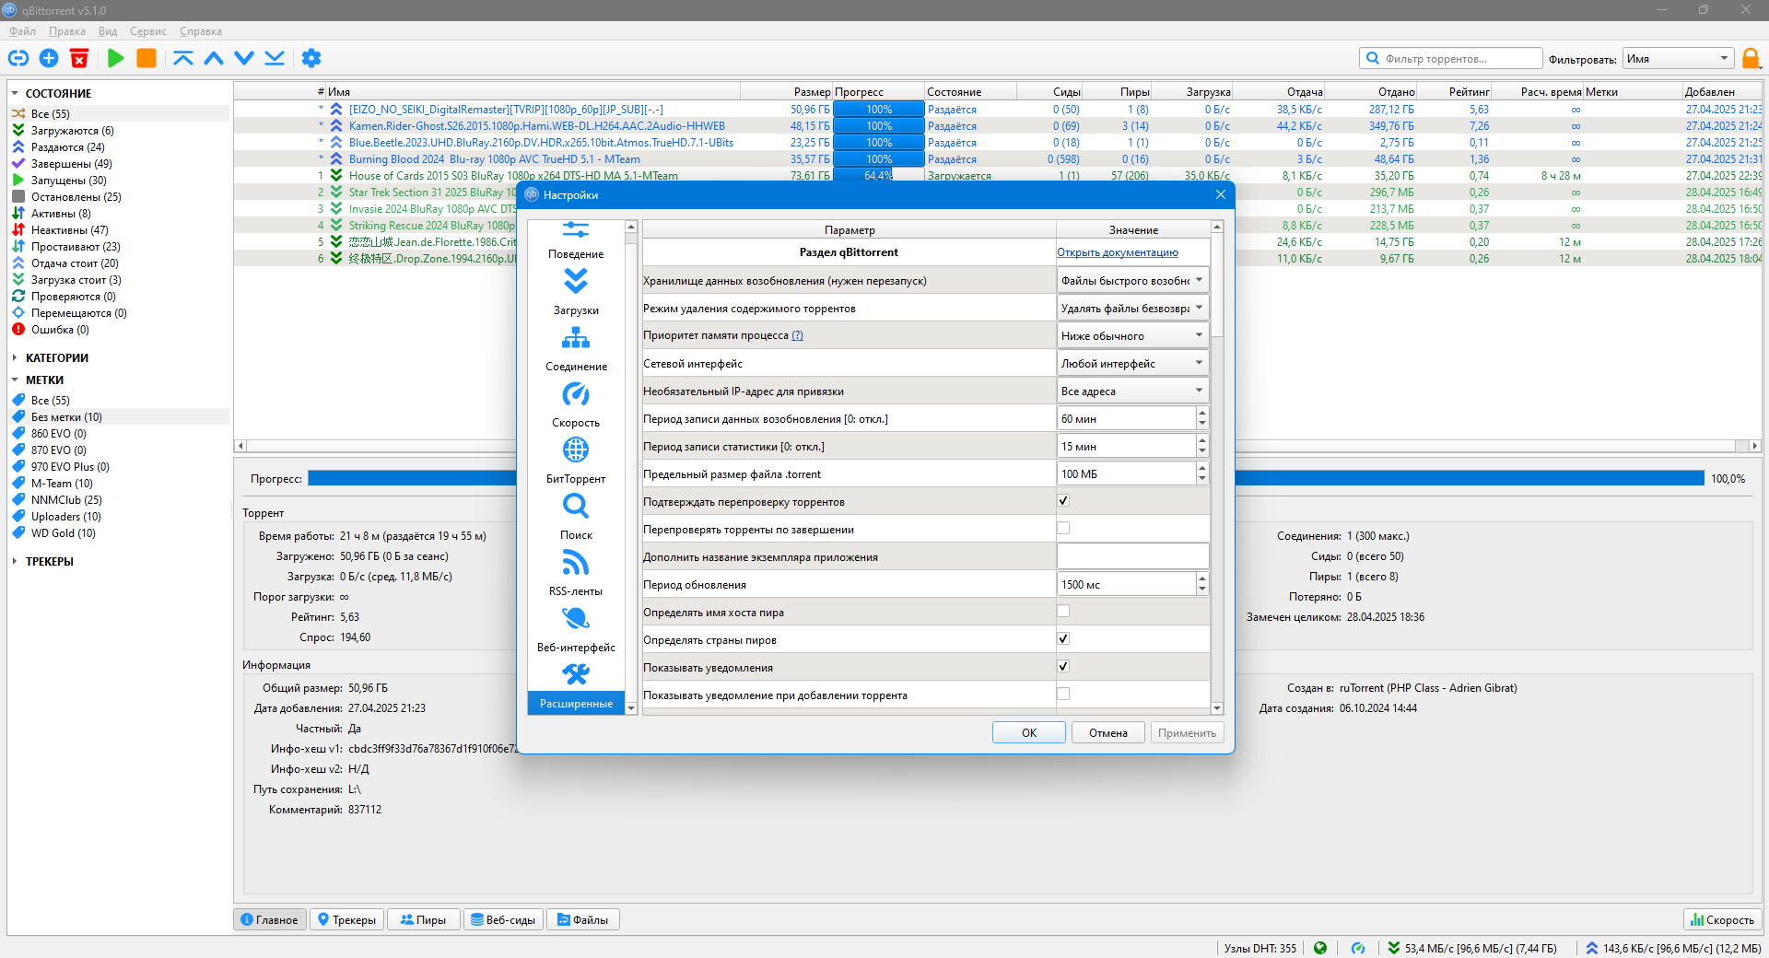Viewport: 1769px width, 958px height.
Task: Open Приоритет памяти процесса dropdown
Action: (1132, 336)
